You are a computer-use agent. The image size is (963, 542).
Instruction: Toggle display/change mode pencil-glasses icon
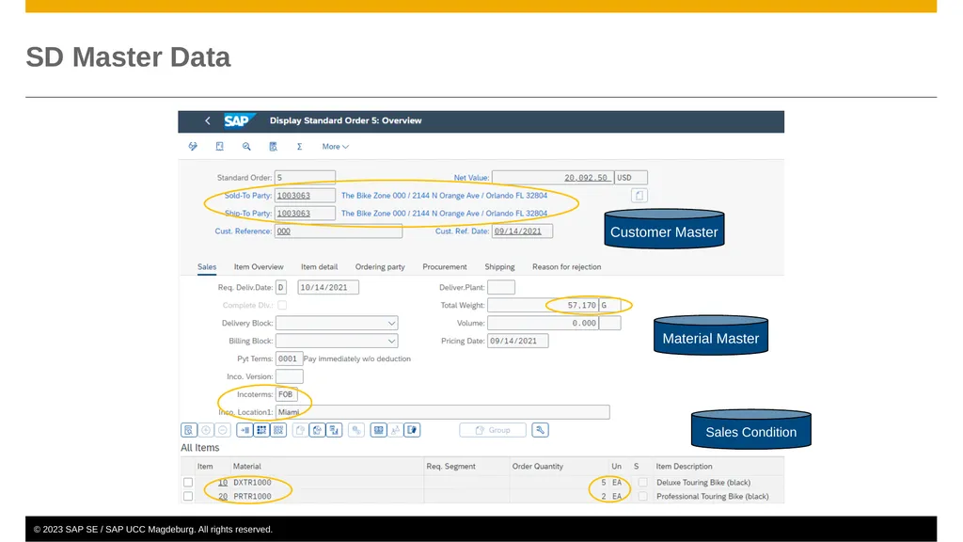pyautogui.click(x=193, y=146)
